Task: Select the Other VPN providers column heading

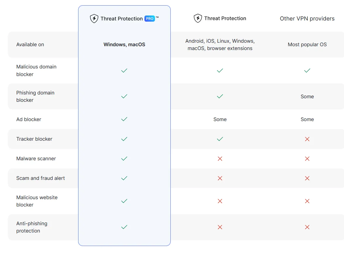Action: click(307, 19)
